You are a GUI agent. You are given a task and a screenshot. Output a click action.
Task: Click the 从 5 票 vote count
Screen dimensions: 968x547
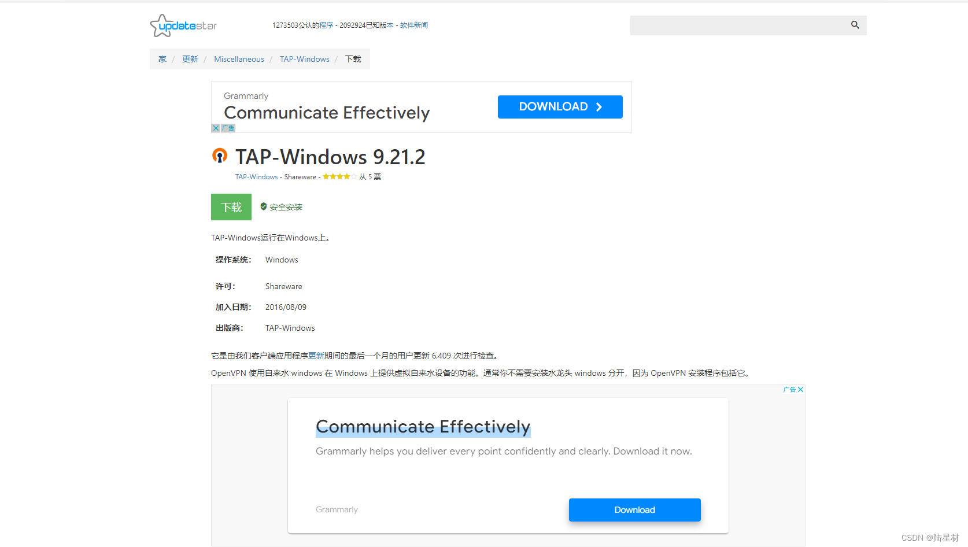[x=370, y=177]
